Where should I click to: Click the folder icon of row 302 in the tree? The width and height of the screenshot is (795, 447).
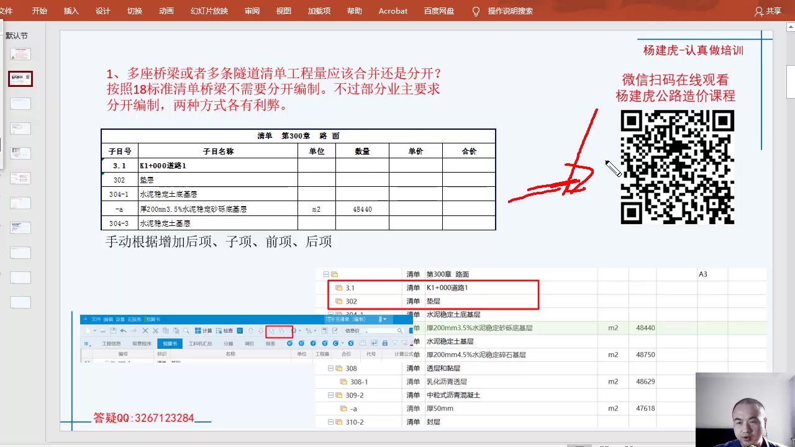[339, 301]
